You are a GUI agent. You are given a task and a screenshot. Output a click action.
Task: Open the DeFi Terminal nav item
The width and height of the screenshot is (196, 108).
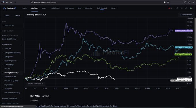point(102,8)
